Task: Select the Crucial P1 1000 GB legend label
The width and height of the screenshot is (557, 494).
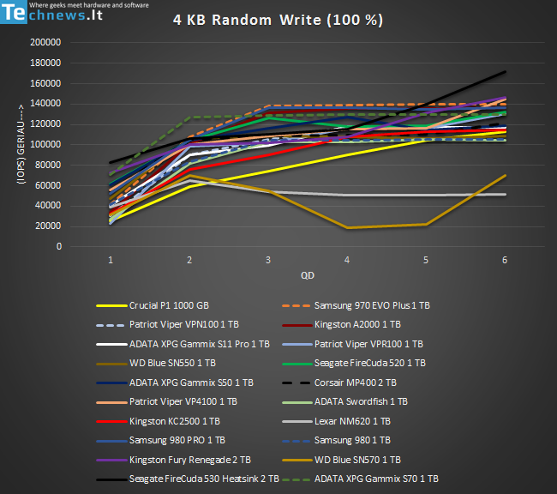Action: coord(169,305)
